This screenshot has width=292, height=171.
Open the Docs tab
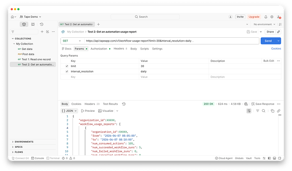coord(66,49)
